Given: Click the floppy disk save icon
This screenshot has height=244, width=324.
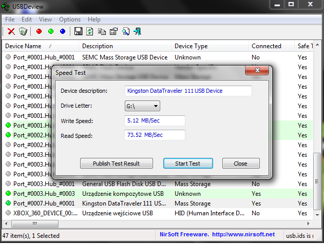Looking at the screenshot, I should coord(78,32).
